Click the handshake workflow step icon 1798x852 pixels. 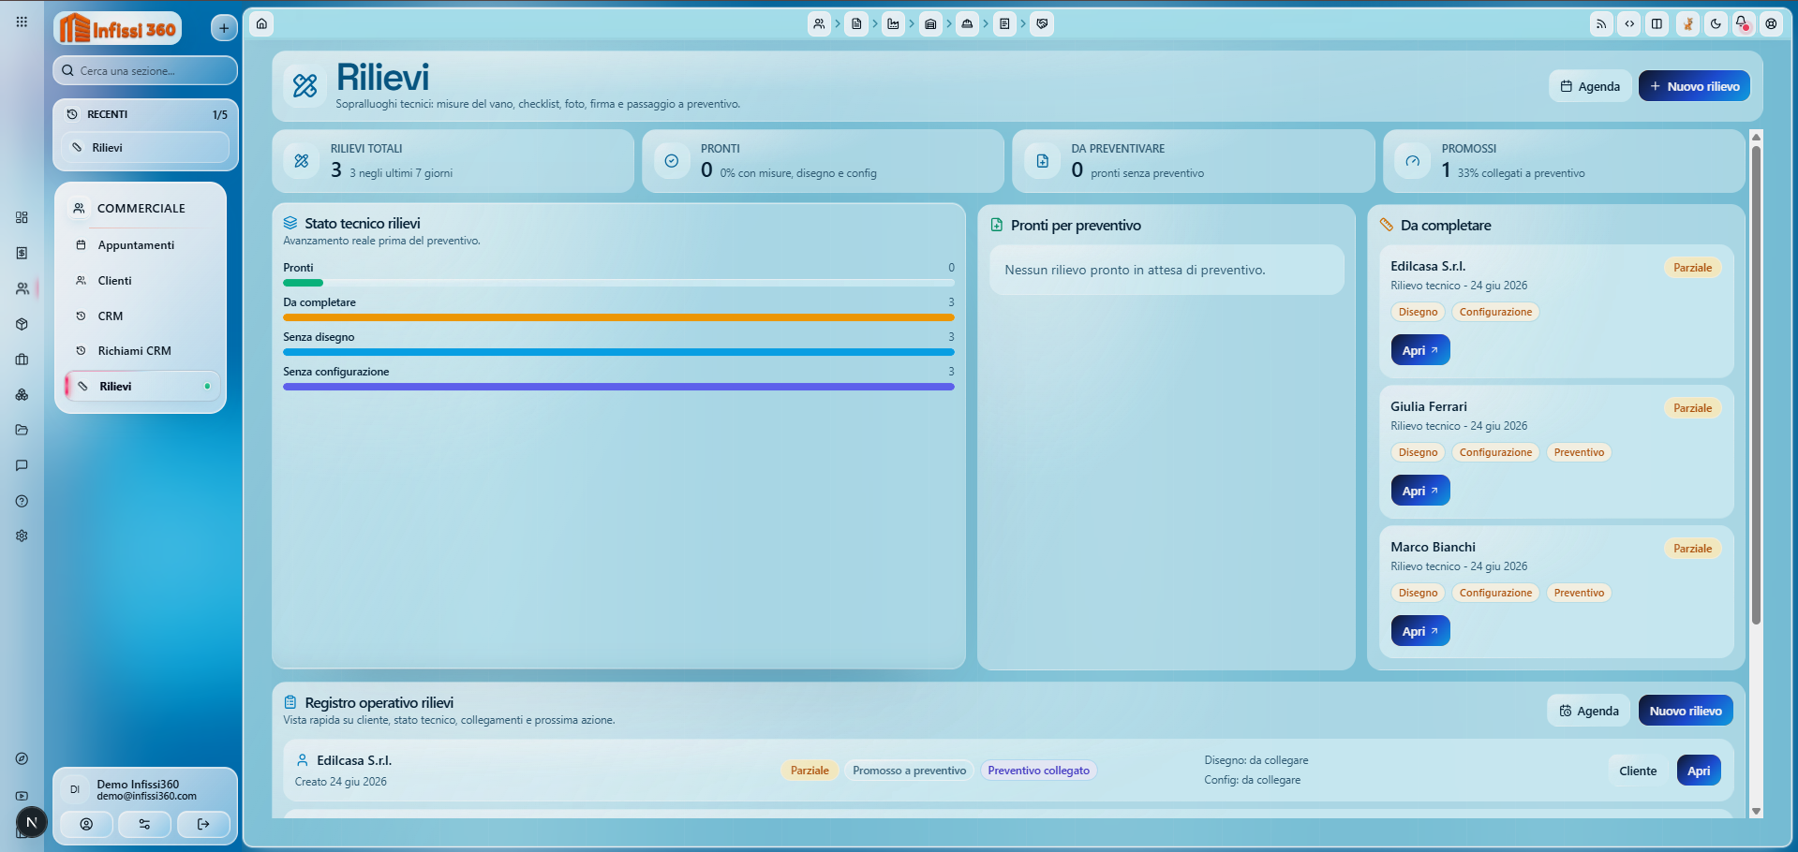1042,24
